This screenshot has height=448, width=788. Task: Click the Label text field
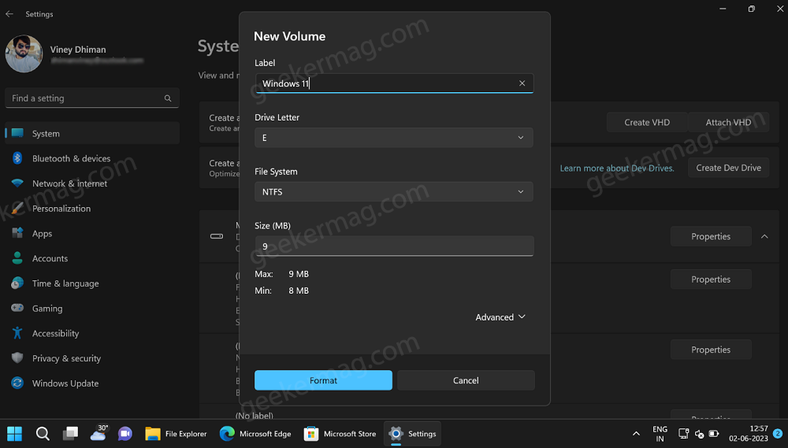[x=393, y=83]
